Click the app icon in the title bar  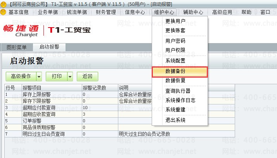3,4
